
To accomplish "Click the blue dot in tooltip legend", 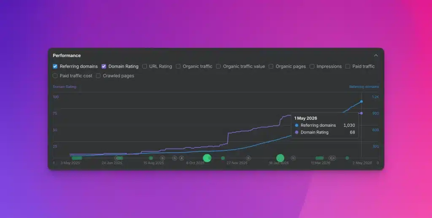I will tap(297, 125).
